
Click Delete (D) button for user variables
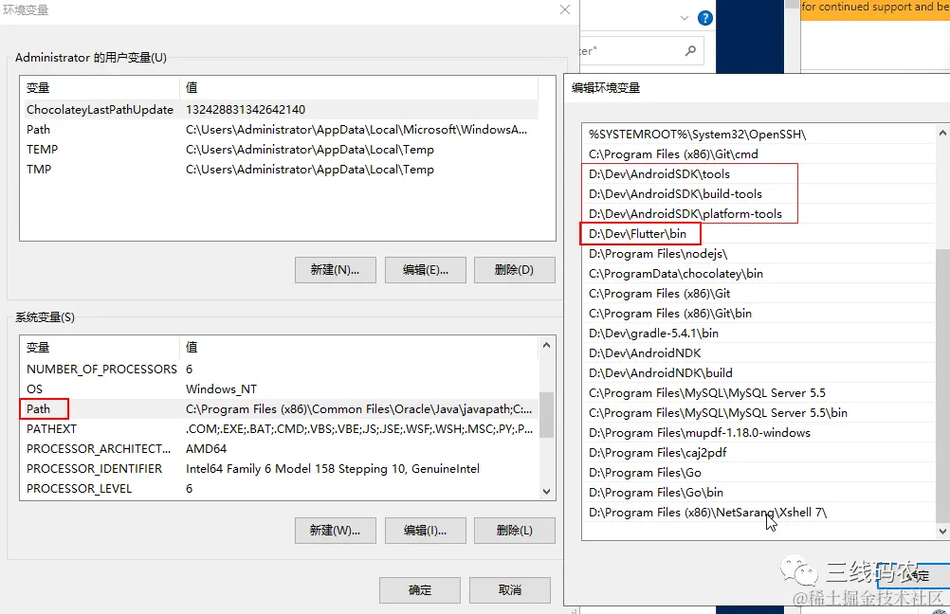click(515, 270)
